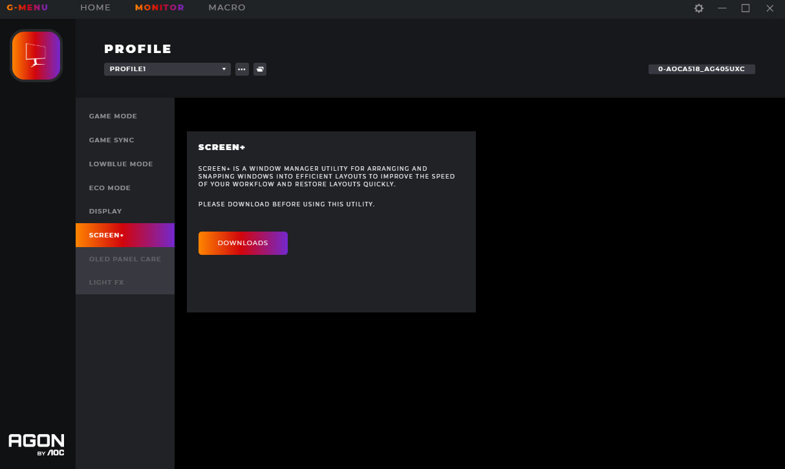Click the AGON by AOC logo

pyautogui.click(x=36, y=445)
